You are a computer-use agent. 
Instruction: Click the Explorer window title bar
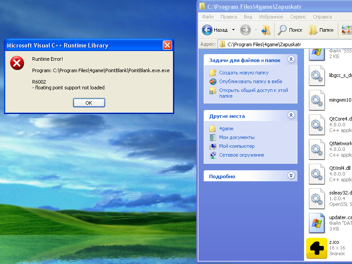point(274,7)
